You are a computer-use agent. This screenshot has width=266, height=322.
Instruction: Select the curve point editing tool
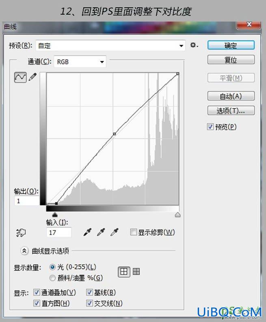20,77
